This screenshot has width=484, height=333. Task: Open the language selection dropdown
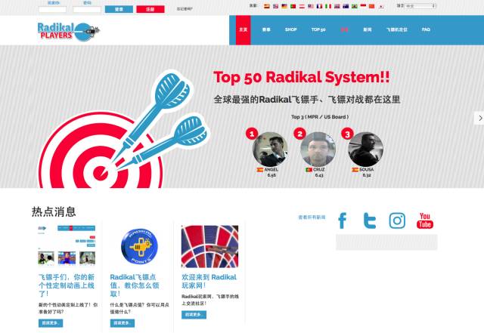(x=420, y=6)
